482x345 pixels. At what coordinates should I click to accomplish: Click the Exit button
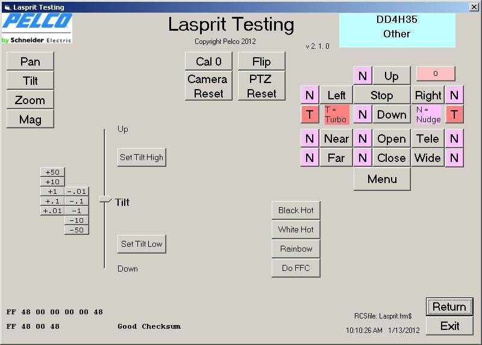click(449, 326)
